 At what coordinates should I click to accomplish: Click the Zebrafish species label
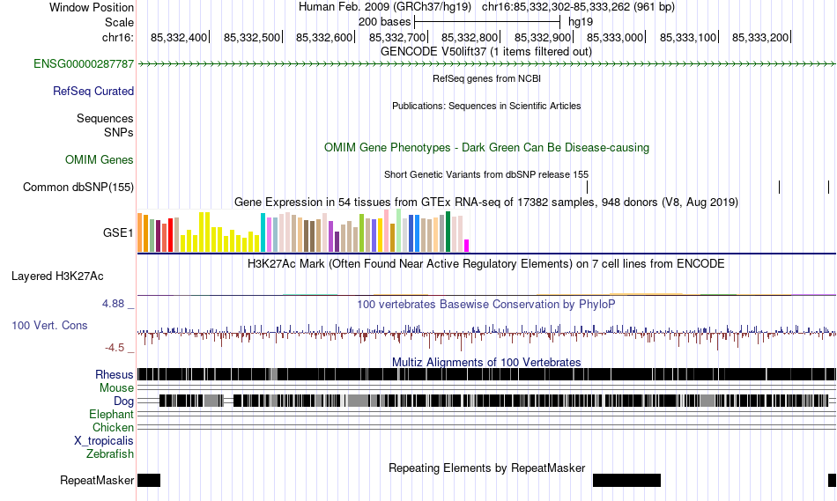coord(110,454)
